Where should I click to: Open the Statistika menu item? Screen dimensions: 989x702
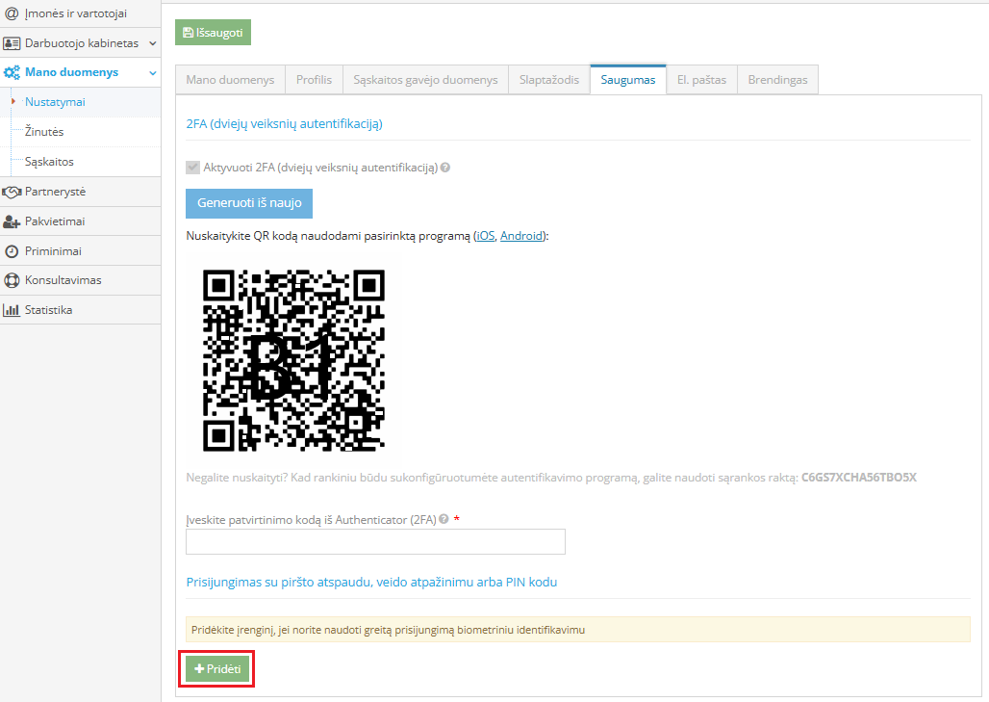click(80, 310)
